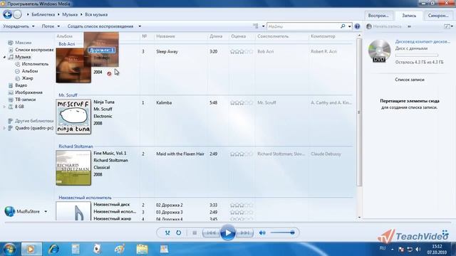Expand the create playlist dropdown arrow
Viewport: 456px width, 256px height.
(140, 26)
